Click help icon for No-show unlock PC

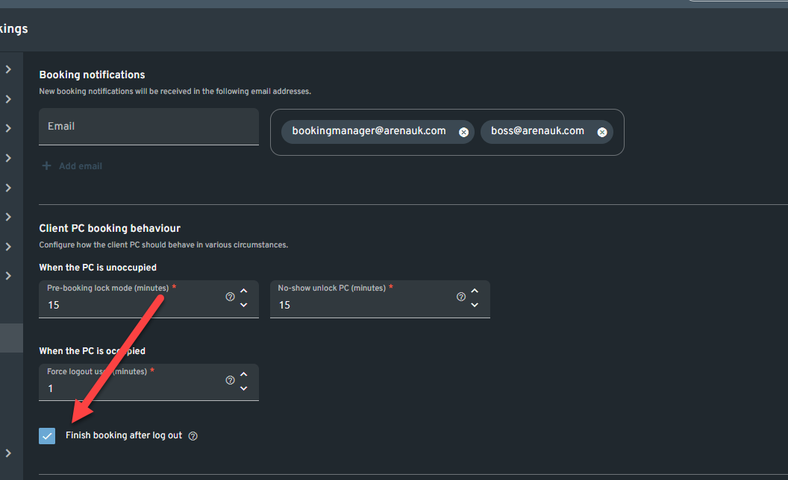click(461, 297)
